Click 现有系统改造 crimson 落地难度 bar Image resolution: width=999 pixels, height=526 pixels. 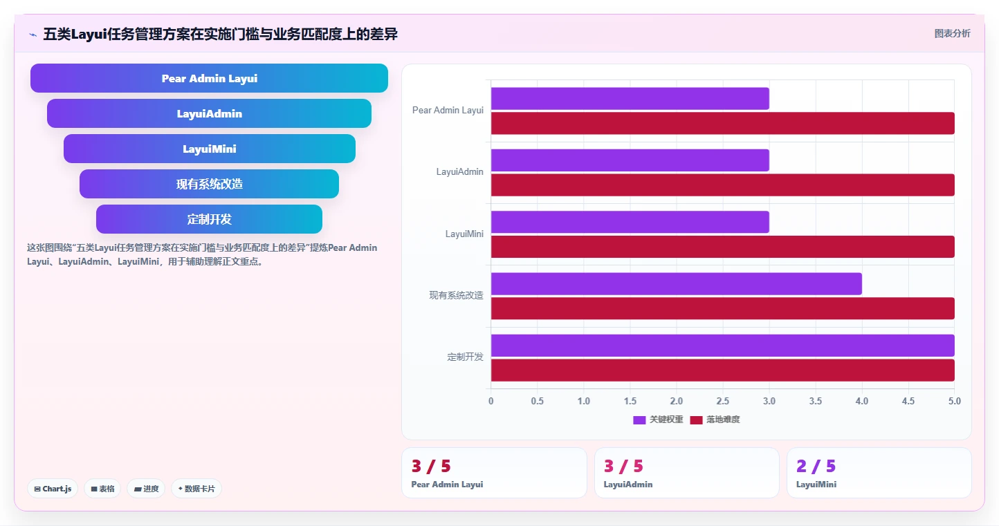coord(722,308)
